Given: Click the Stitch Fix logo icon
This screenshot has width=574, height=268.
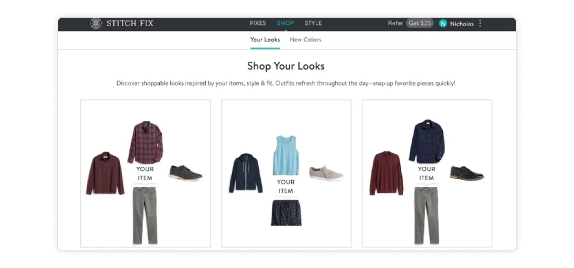Looking at the screenshot, I should pos(96,23).
